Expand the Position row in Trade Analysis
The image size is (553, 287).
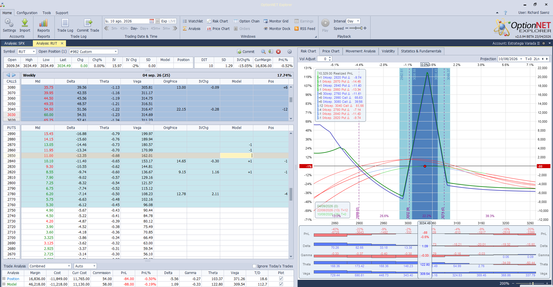coord(4,279)
